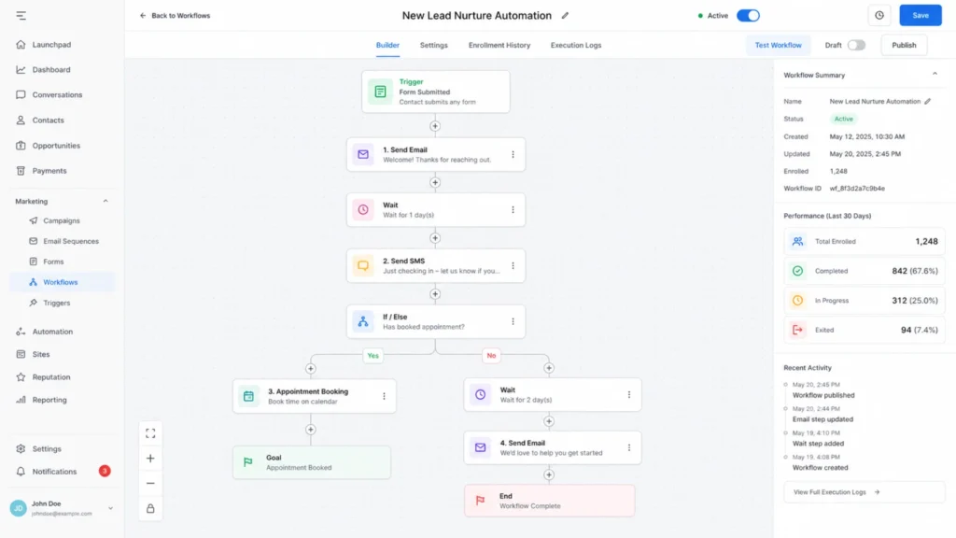Image resolution: width=956 pixels, height=538 pixels.
Task: Click the Completed 842 (67.6%) stat
Action: (864, 271)
